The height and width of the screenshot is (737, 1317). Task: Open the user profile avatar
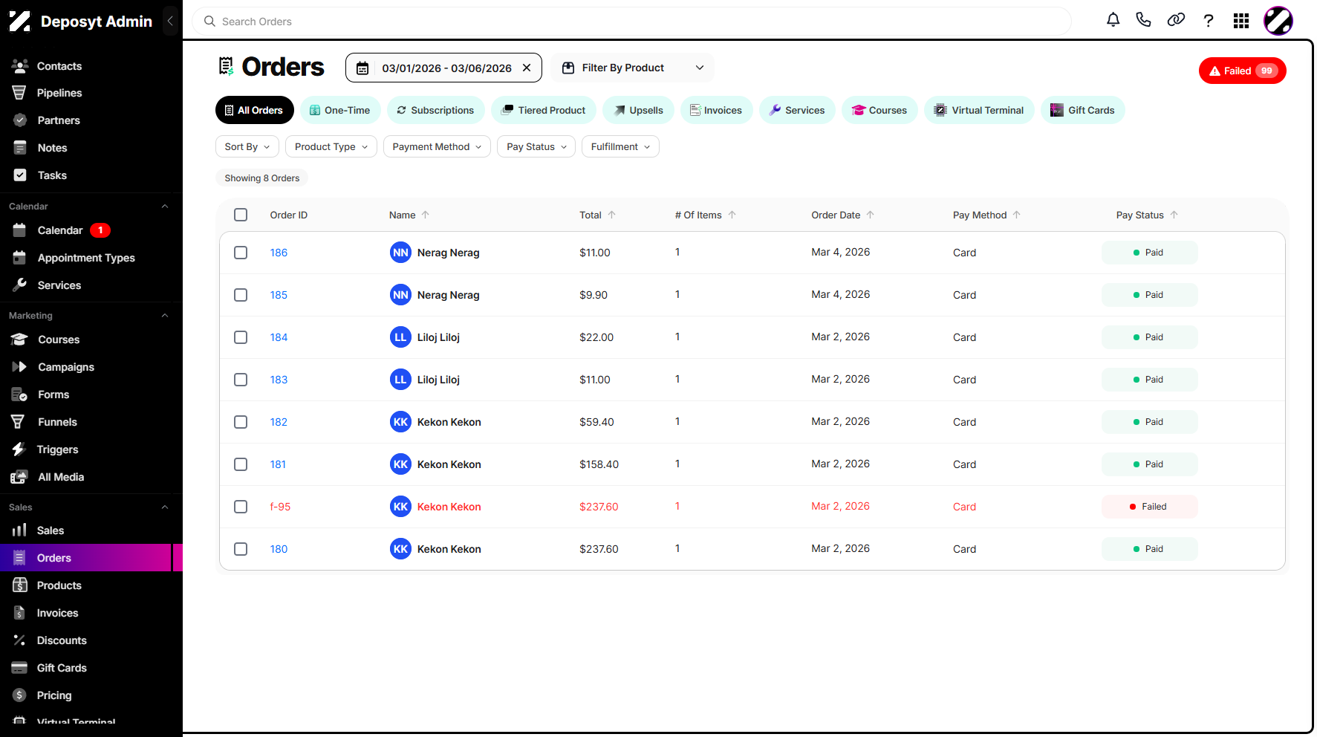pos(1278,21)
